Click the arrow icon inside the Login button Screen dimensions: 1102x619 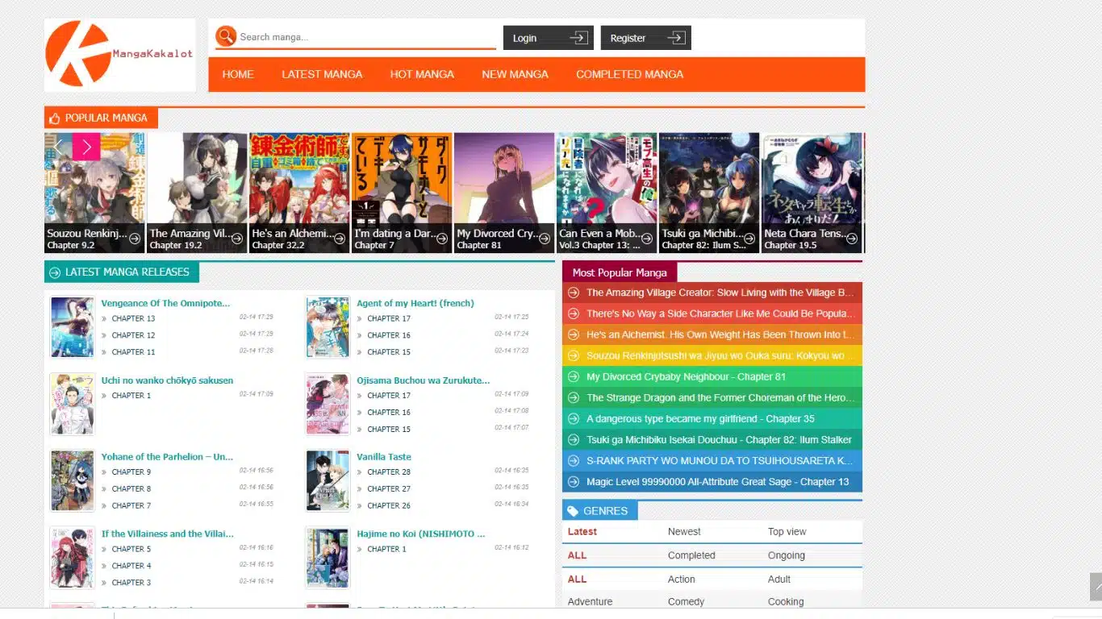coord(578,37)
